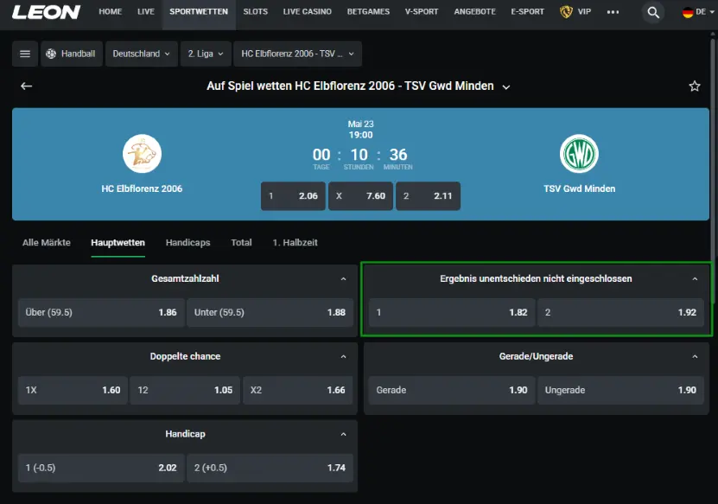Select the Handball sport filter
Image resolution: width=718 pixels, height=504 pixels.
point(72,54)
